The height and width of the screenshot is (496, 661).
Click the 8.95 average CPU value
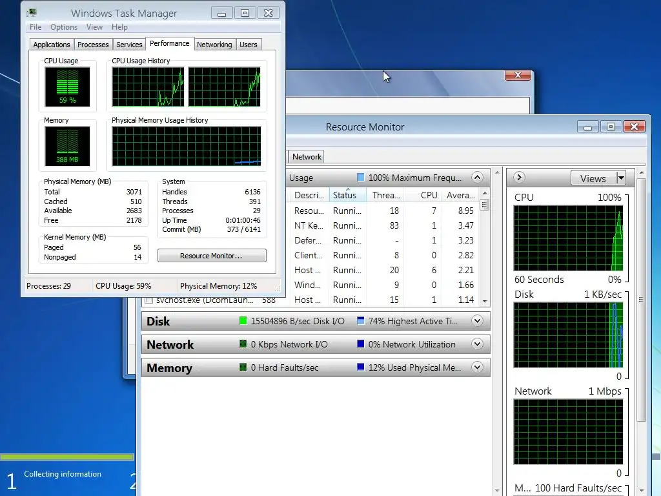[x=466, y=211]
